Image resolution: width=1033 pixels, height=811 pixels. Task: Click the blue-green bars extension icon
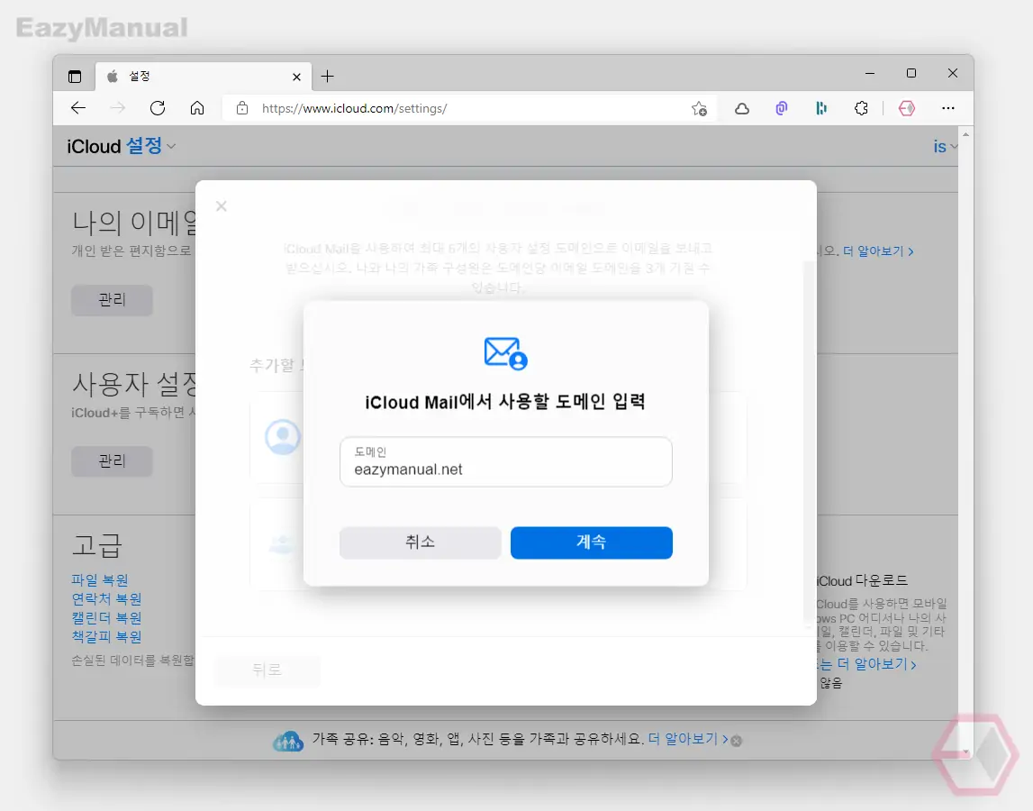point(820,108)
